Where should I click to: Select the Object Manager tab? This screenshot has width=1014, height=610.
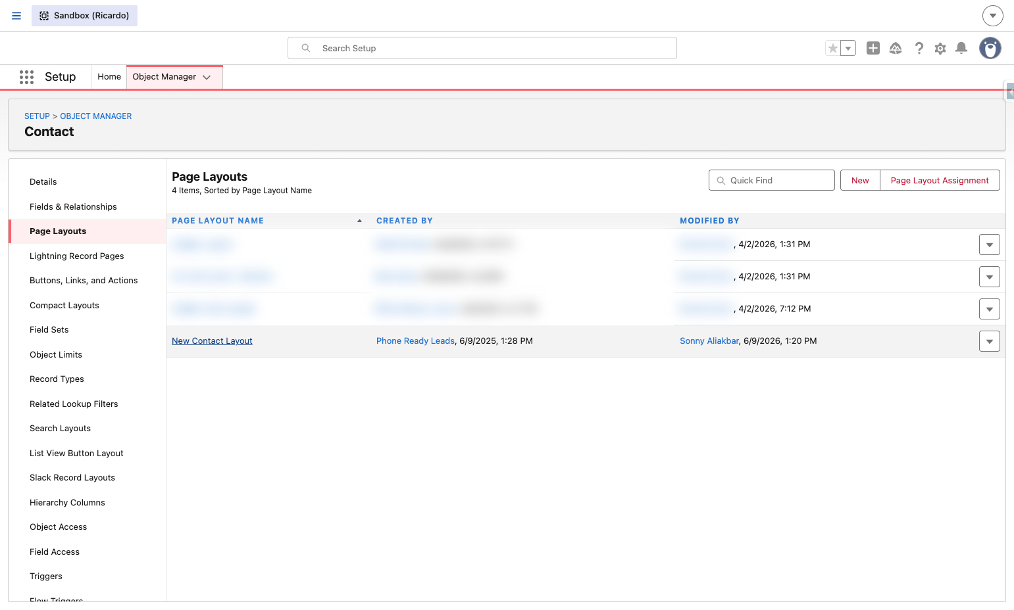[x=165, y=77]
